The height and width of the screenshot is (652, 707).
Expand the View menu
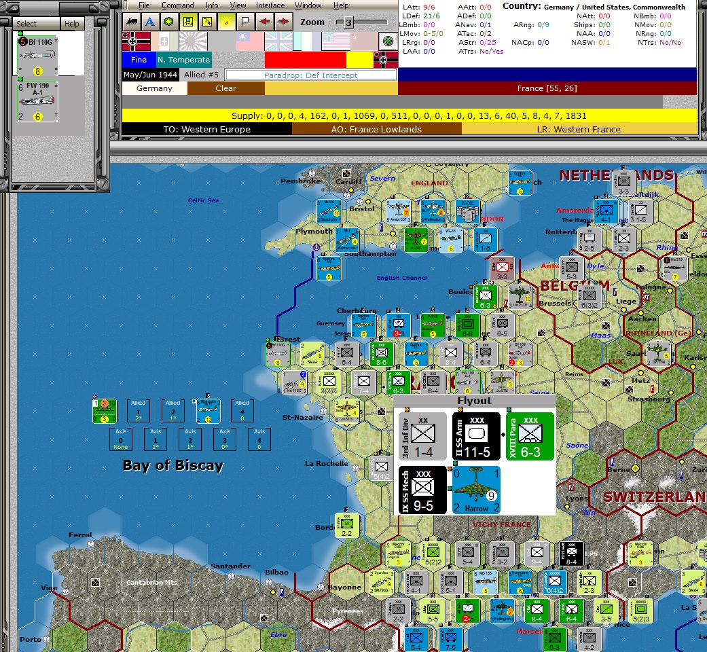tap(238, 5)
